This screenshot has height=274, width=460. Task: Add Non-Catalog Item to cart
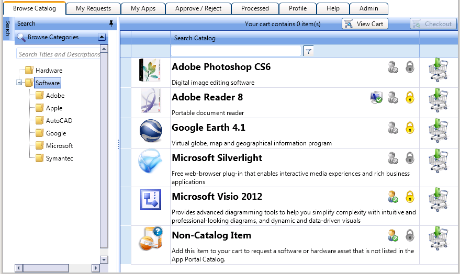coord(439,238)
